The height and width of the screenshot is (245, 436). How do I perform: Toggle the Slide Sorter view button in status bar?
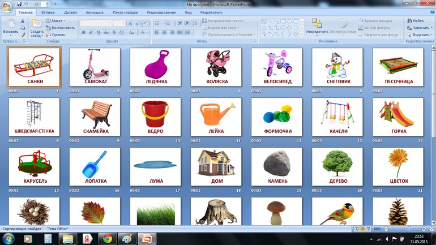(362, 229)
